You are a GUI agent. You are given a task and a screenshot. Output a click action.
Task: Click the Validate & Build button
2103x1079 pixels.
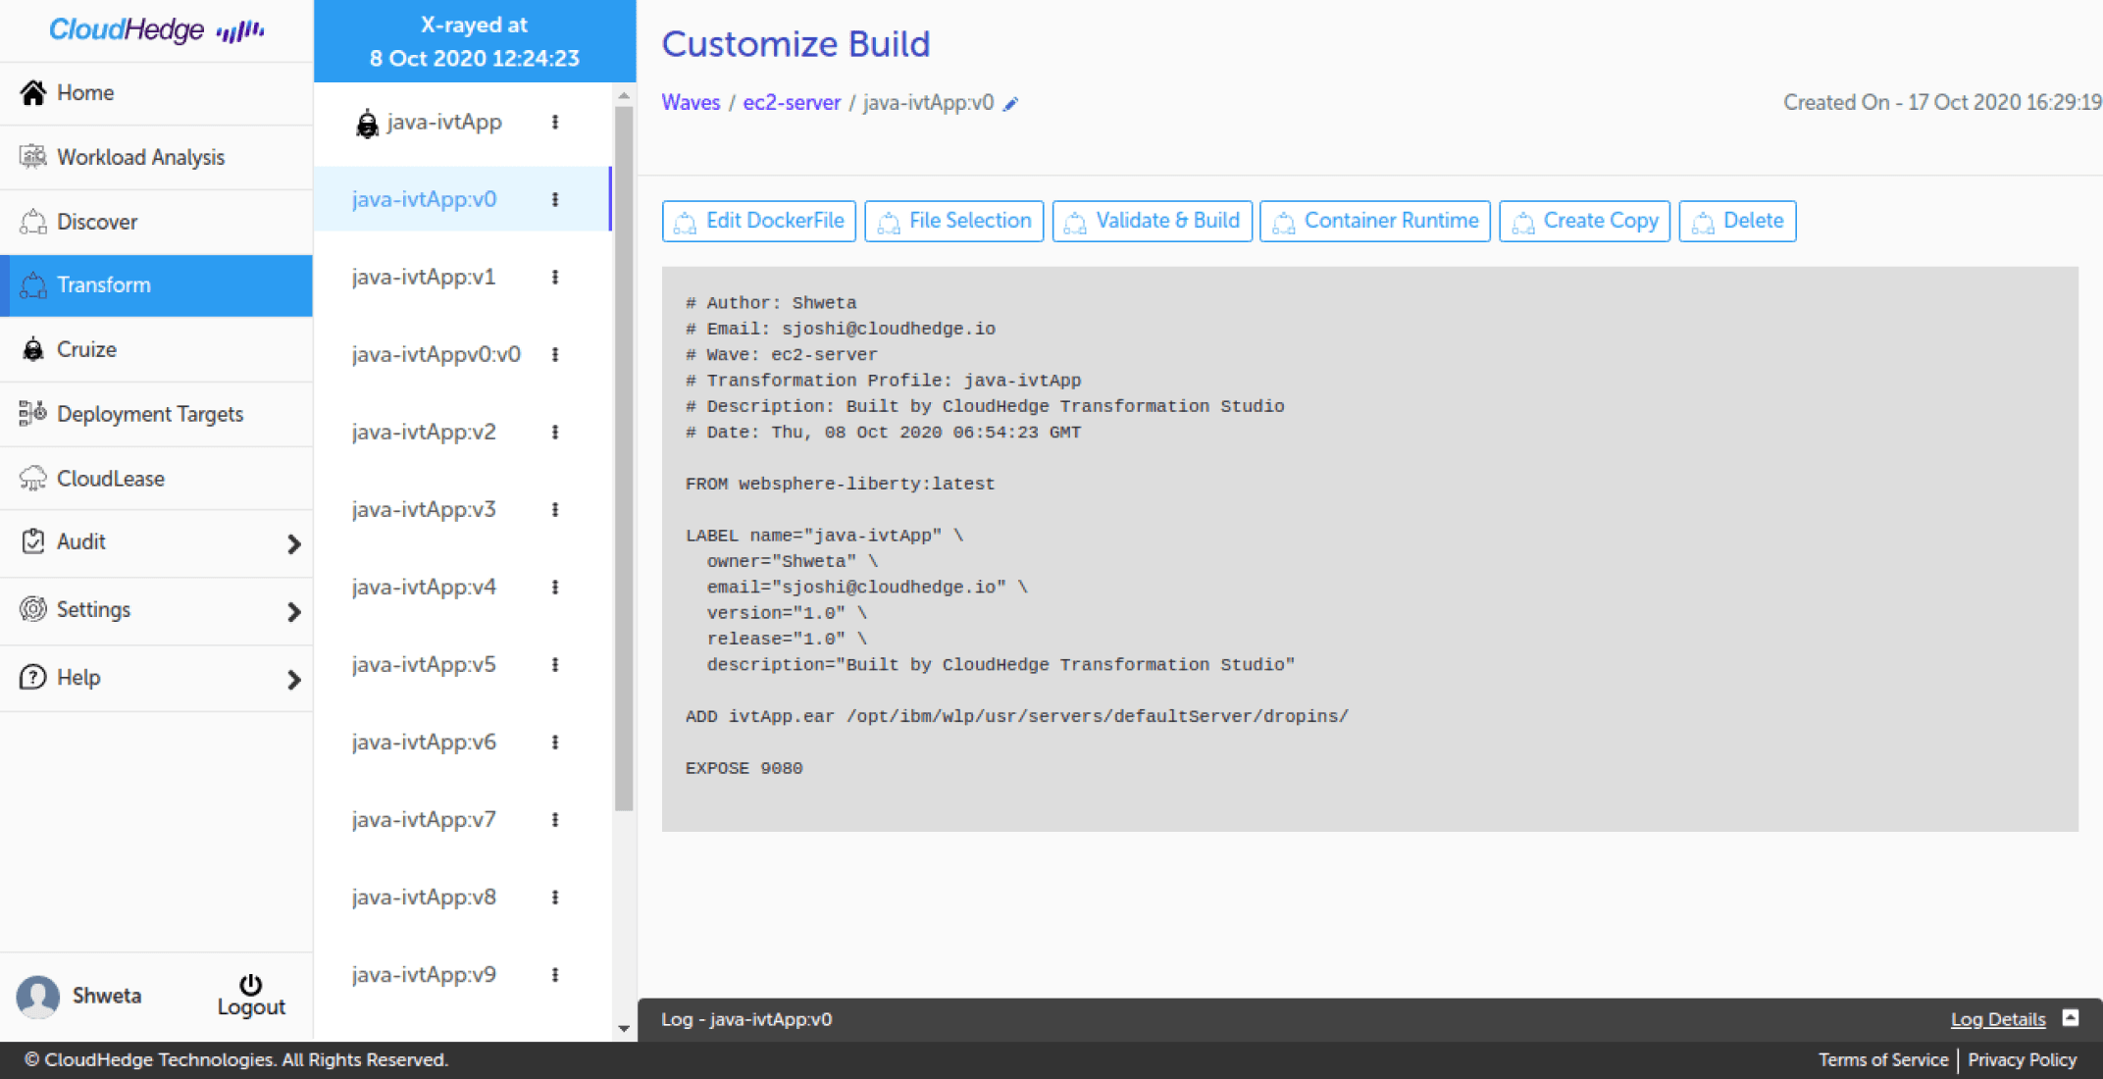pos(1152,221)
